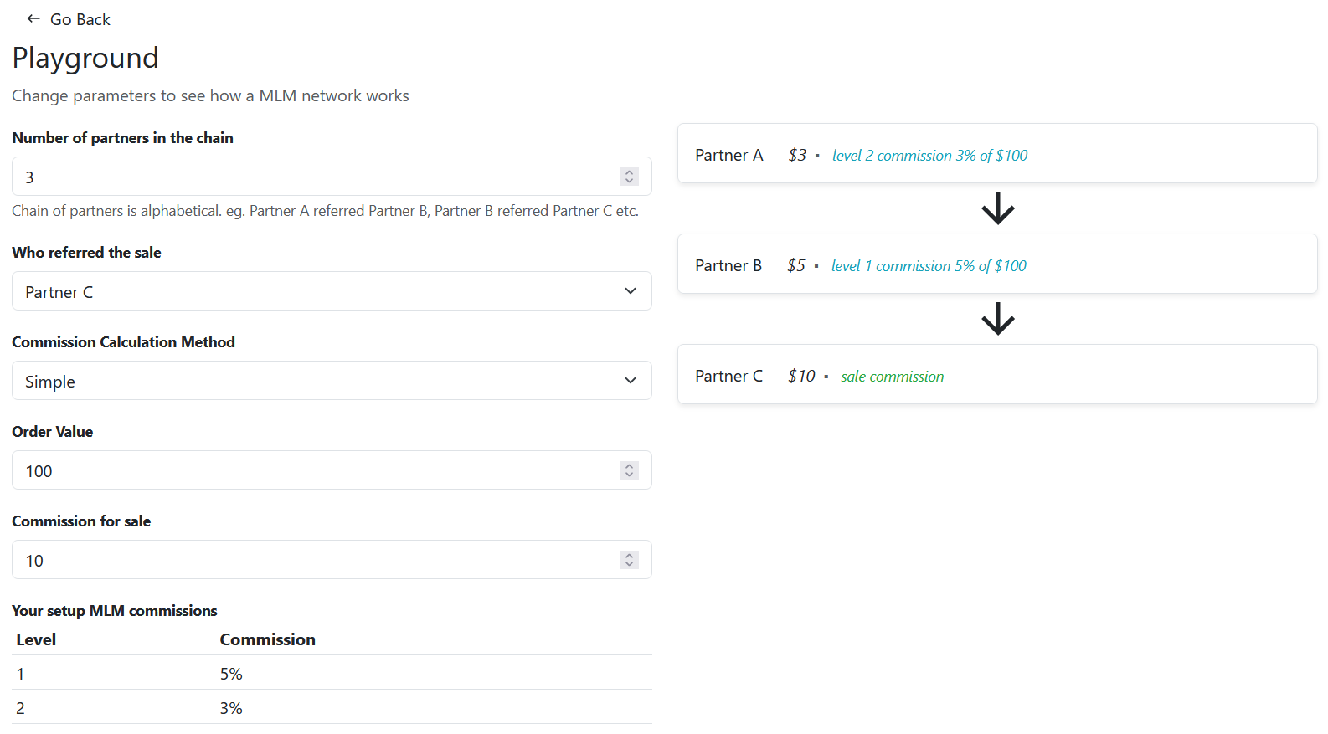Screen dimensions: 1328x734
Task: Focus the Order Value input field
Action: point(318,470)
